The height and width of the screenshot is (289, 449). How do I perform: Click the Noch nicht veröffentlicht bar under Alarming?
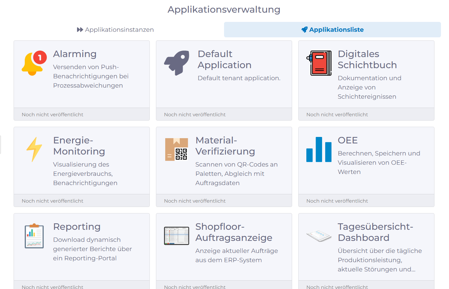point(82,114)
